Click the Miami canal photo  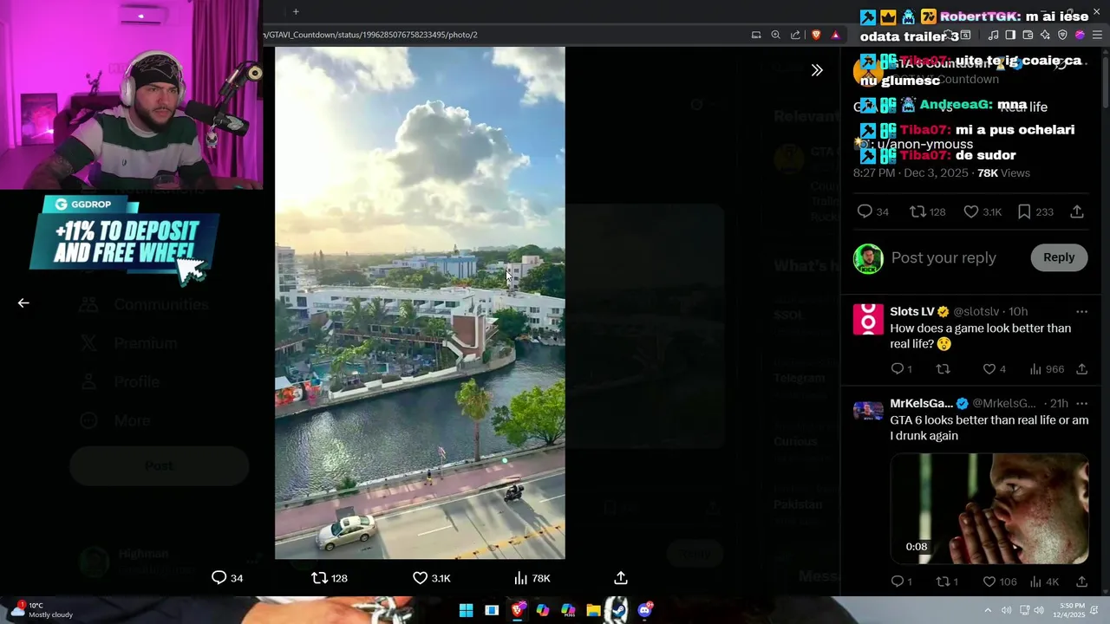click(420, 302)
